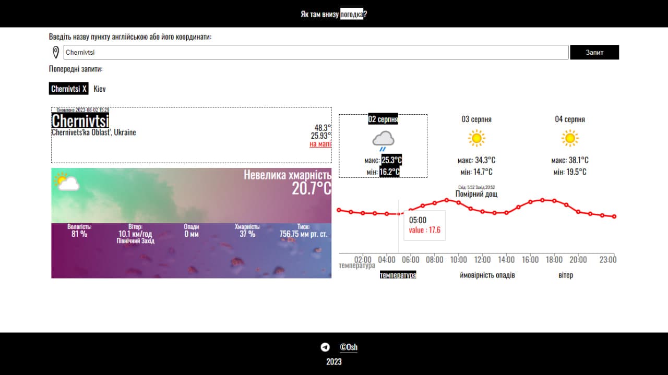Click the 05:00 data point on temperature chart
668x375 pixels.
pyautogui.click(x=399, y=214)
